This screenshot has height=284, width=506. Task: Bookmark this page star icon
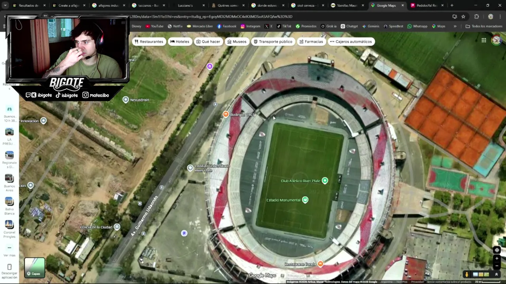(x=463, y=17)
